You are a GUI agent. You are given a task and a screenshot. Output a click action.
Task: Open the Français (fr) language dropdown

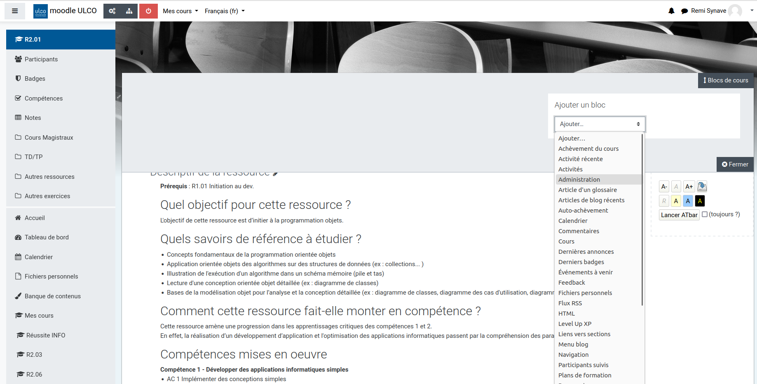(225, 11)
